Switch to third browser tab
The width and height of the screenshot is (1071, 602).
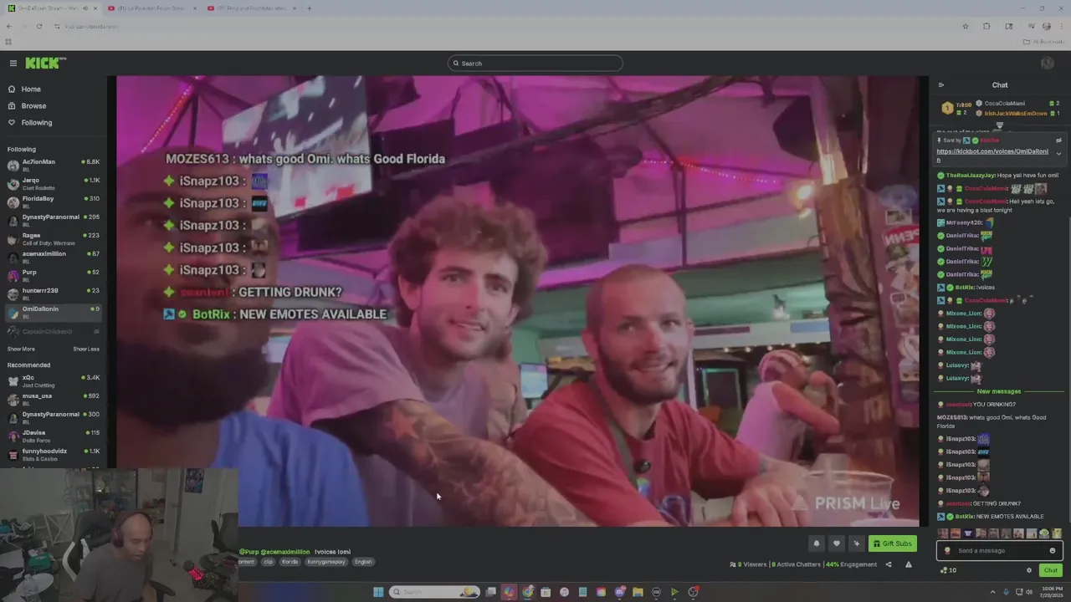coord(250,8)
